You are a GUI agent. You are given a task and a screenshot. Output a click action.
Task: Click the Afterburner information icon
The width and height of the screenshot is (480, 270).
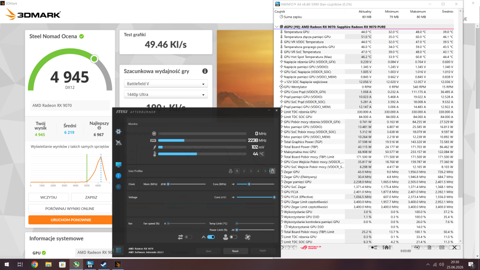(119, 176)
